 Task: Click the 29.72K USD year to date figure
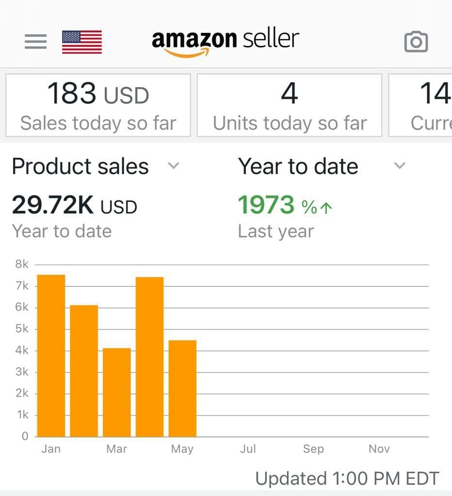75,205
